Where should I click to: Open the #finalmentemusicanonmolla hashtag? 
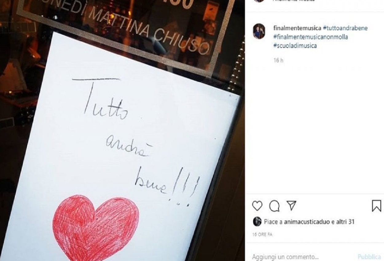coord(310,37)
